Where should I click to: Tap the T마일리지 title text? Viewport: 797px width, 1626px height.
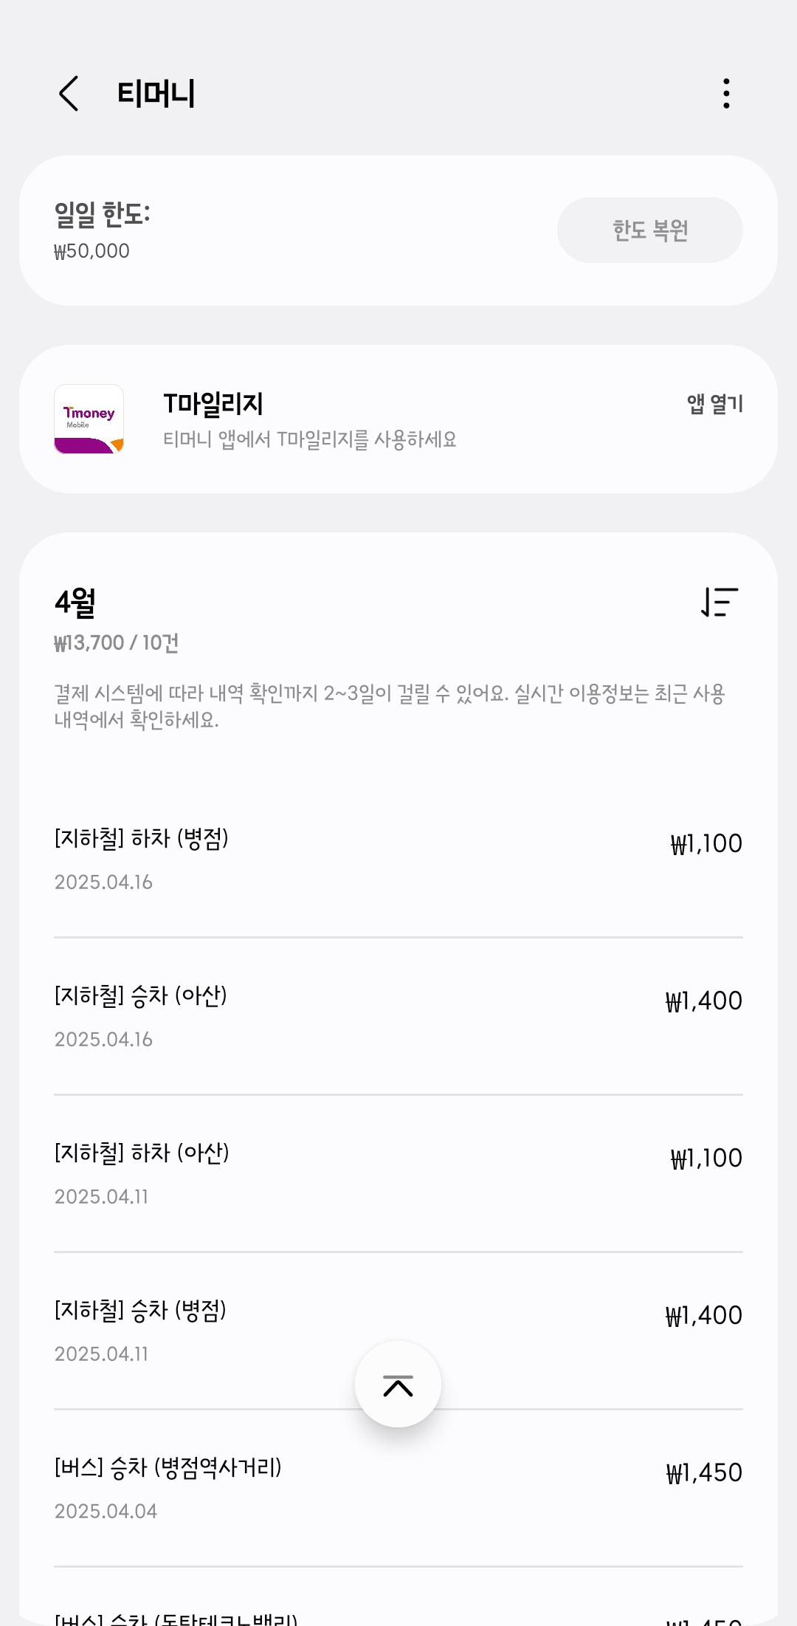(x=213, y=404)
